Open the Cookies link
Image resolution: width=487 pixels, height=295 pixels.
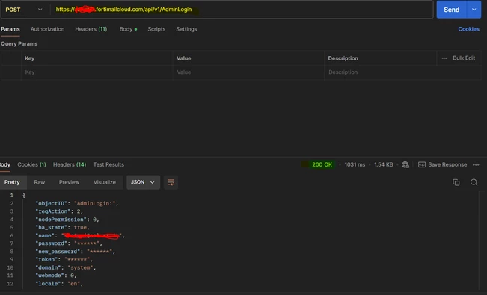[x=469, y=29]
